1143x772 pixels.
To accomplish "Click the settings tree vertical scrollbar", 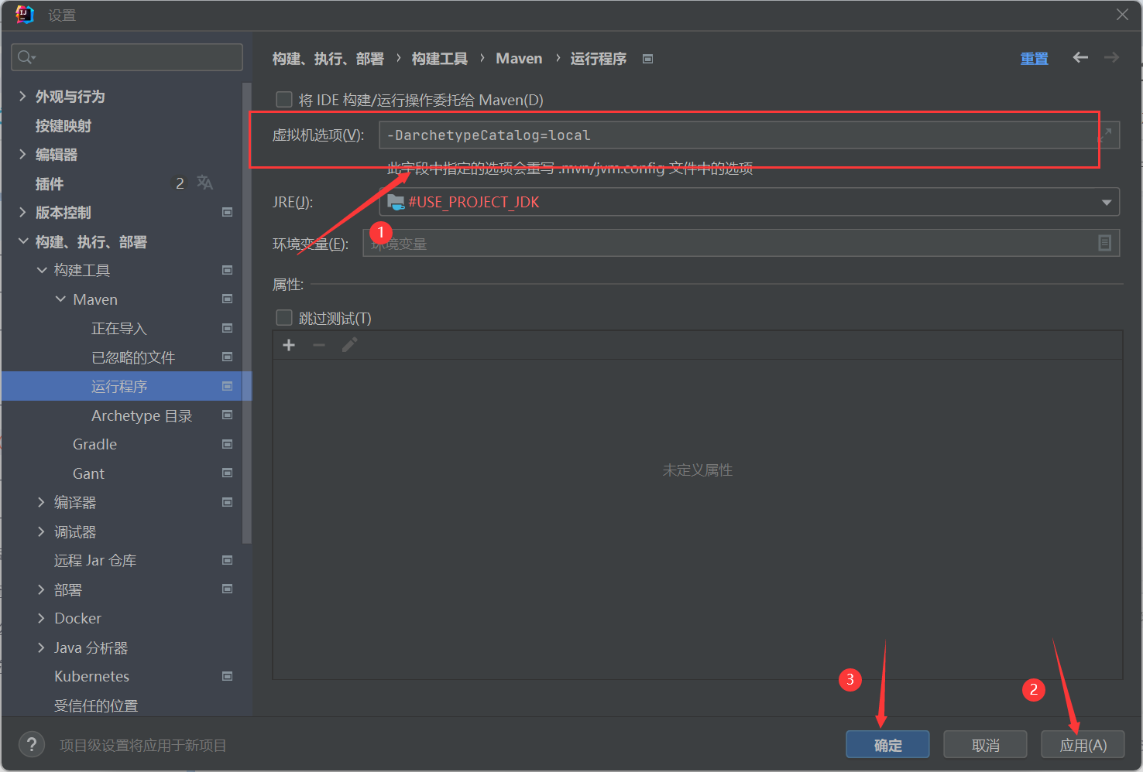I will [x=247, y=313].
